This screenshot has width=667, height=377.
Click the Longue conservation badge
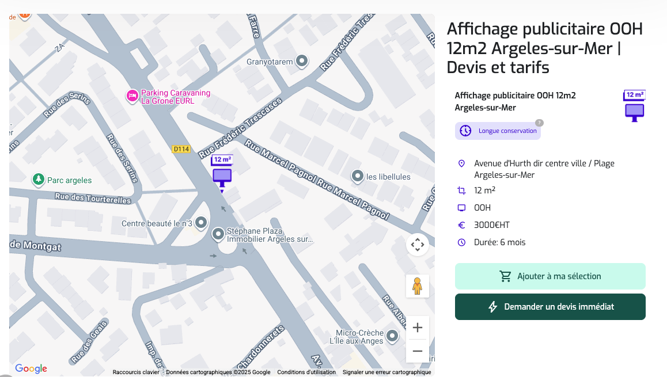click(498, 131)
